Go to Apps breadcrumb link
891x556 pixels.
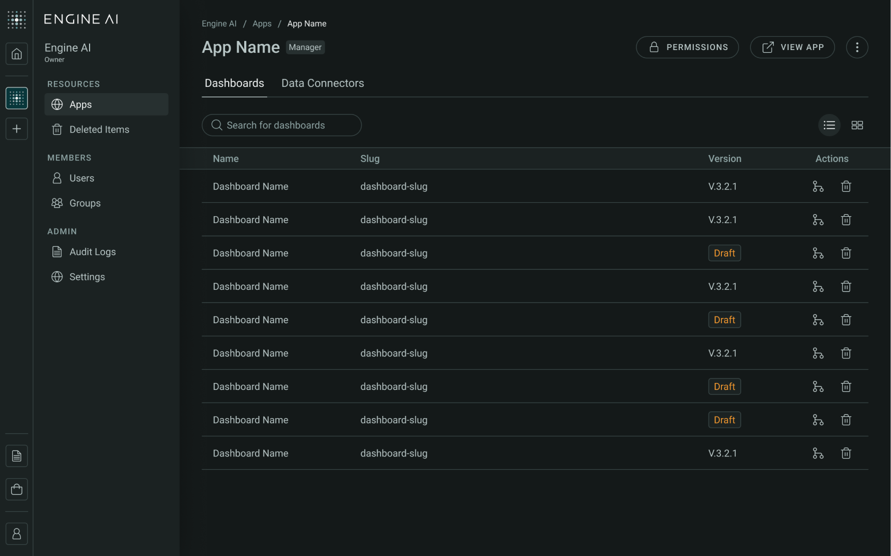click(262, 23)
